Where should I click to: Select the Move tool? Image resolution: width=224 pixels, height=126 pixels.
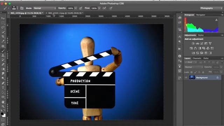pos(3,18)
